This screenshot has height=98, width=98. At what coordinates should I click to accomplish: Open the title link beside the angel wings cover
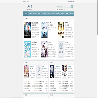coord(35,23)
